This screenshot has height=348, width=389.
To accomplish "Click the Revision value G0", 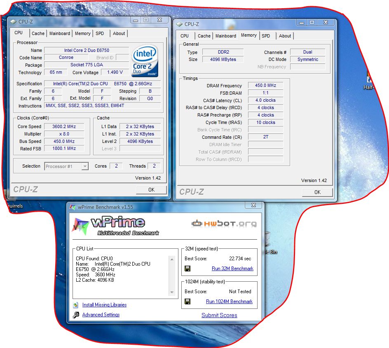I will coord(150,98).
